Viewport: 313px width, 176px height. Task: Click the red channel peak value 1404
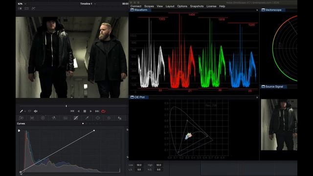tap(192, 15)
